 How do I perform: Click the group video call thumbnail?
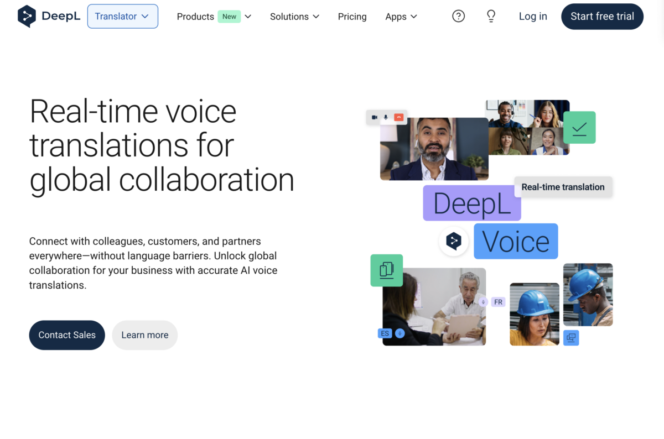tap(527, 127)
